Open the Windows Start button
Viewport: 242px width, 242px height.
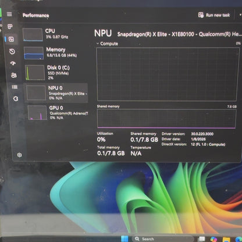tap(124, 239)
